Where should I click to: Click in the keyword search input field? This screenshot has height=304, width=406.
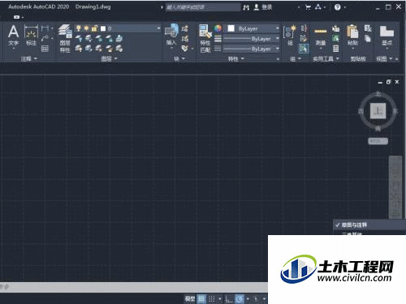coord(203,7)
